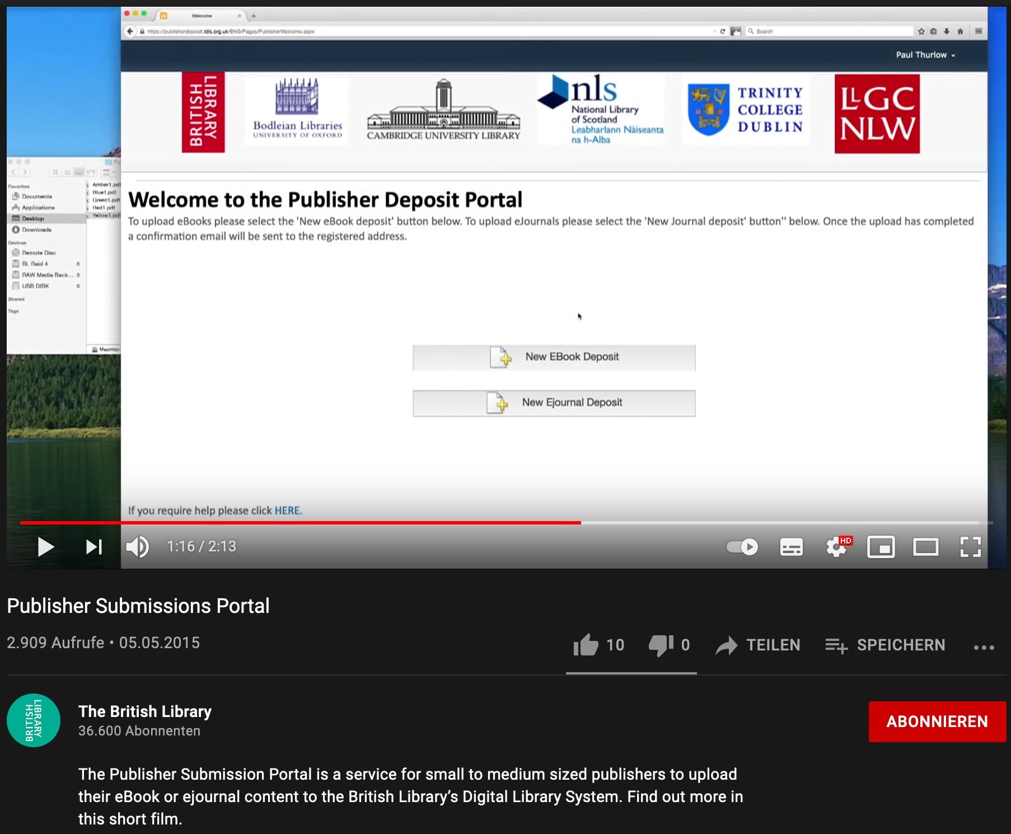1011x834 pixels.
Task: Open The British Library channel name
Action: [x=145, y=711]
